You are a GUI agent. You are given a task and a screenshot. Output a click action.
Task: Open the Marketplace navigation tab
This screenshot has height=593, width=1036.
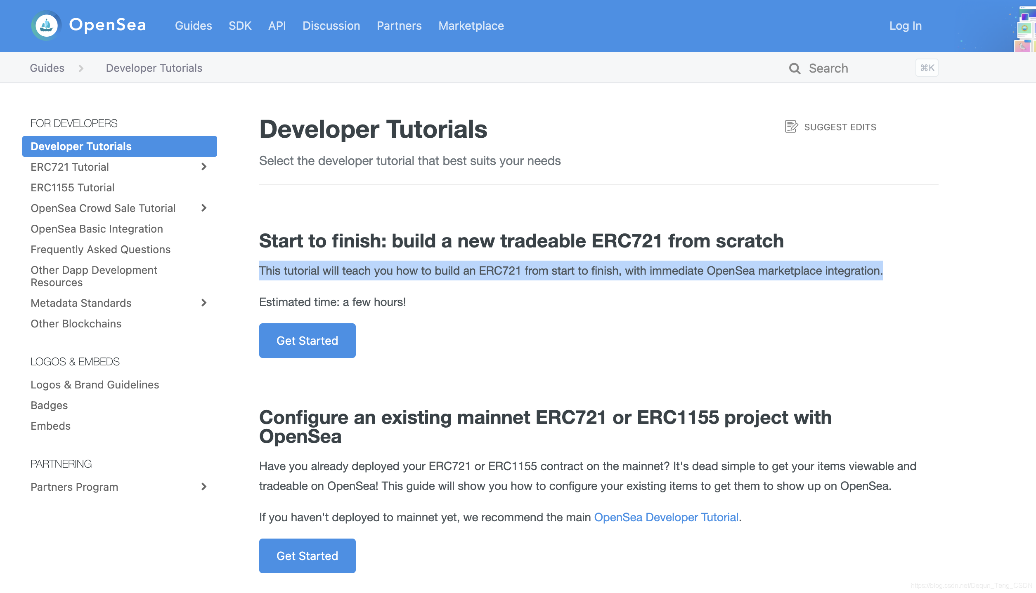[471, 26]
